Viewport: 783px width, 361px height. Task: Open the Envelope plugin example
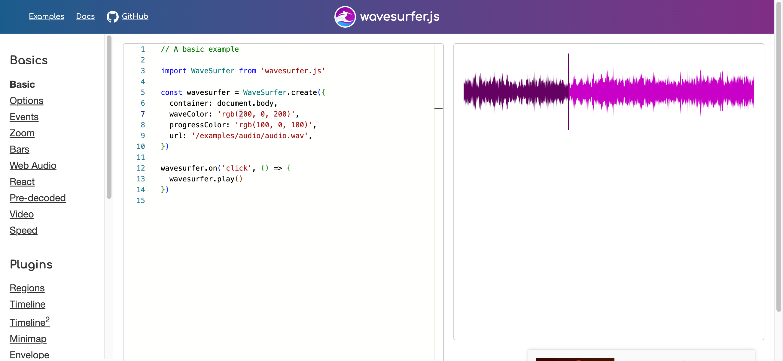[29, 355]
